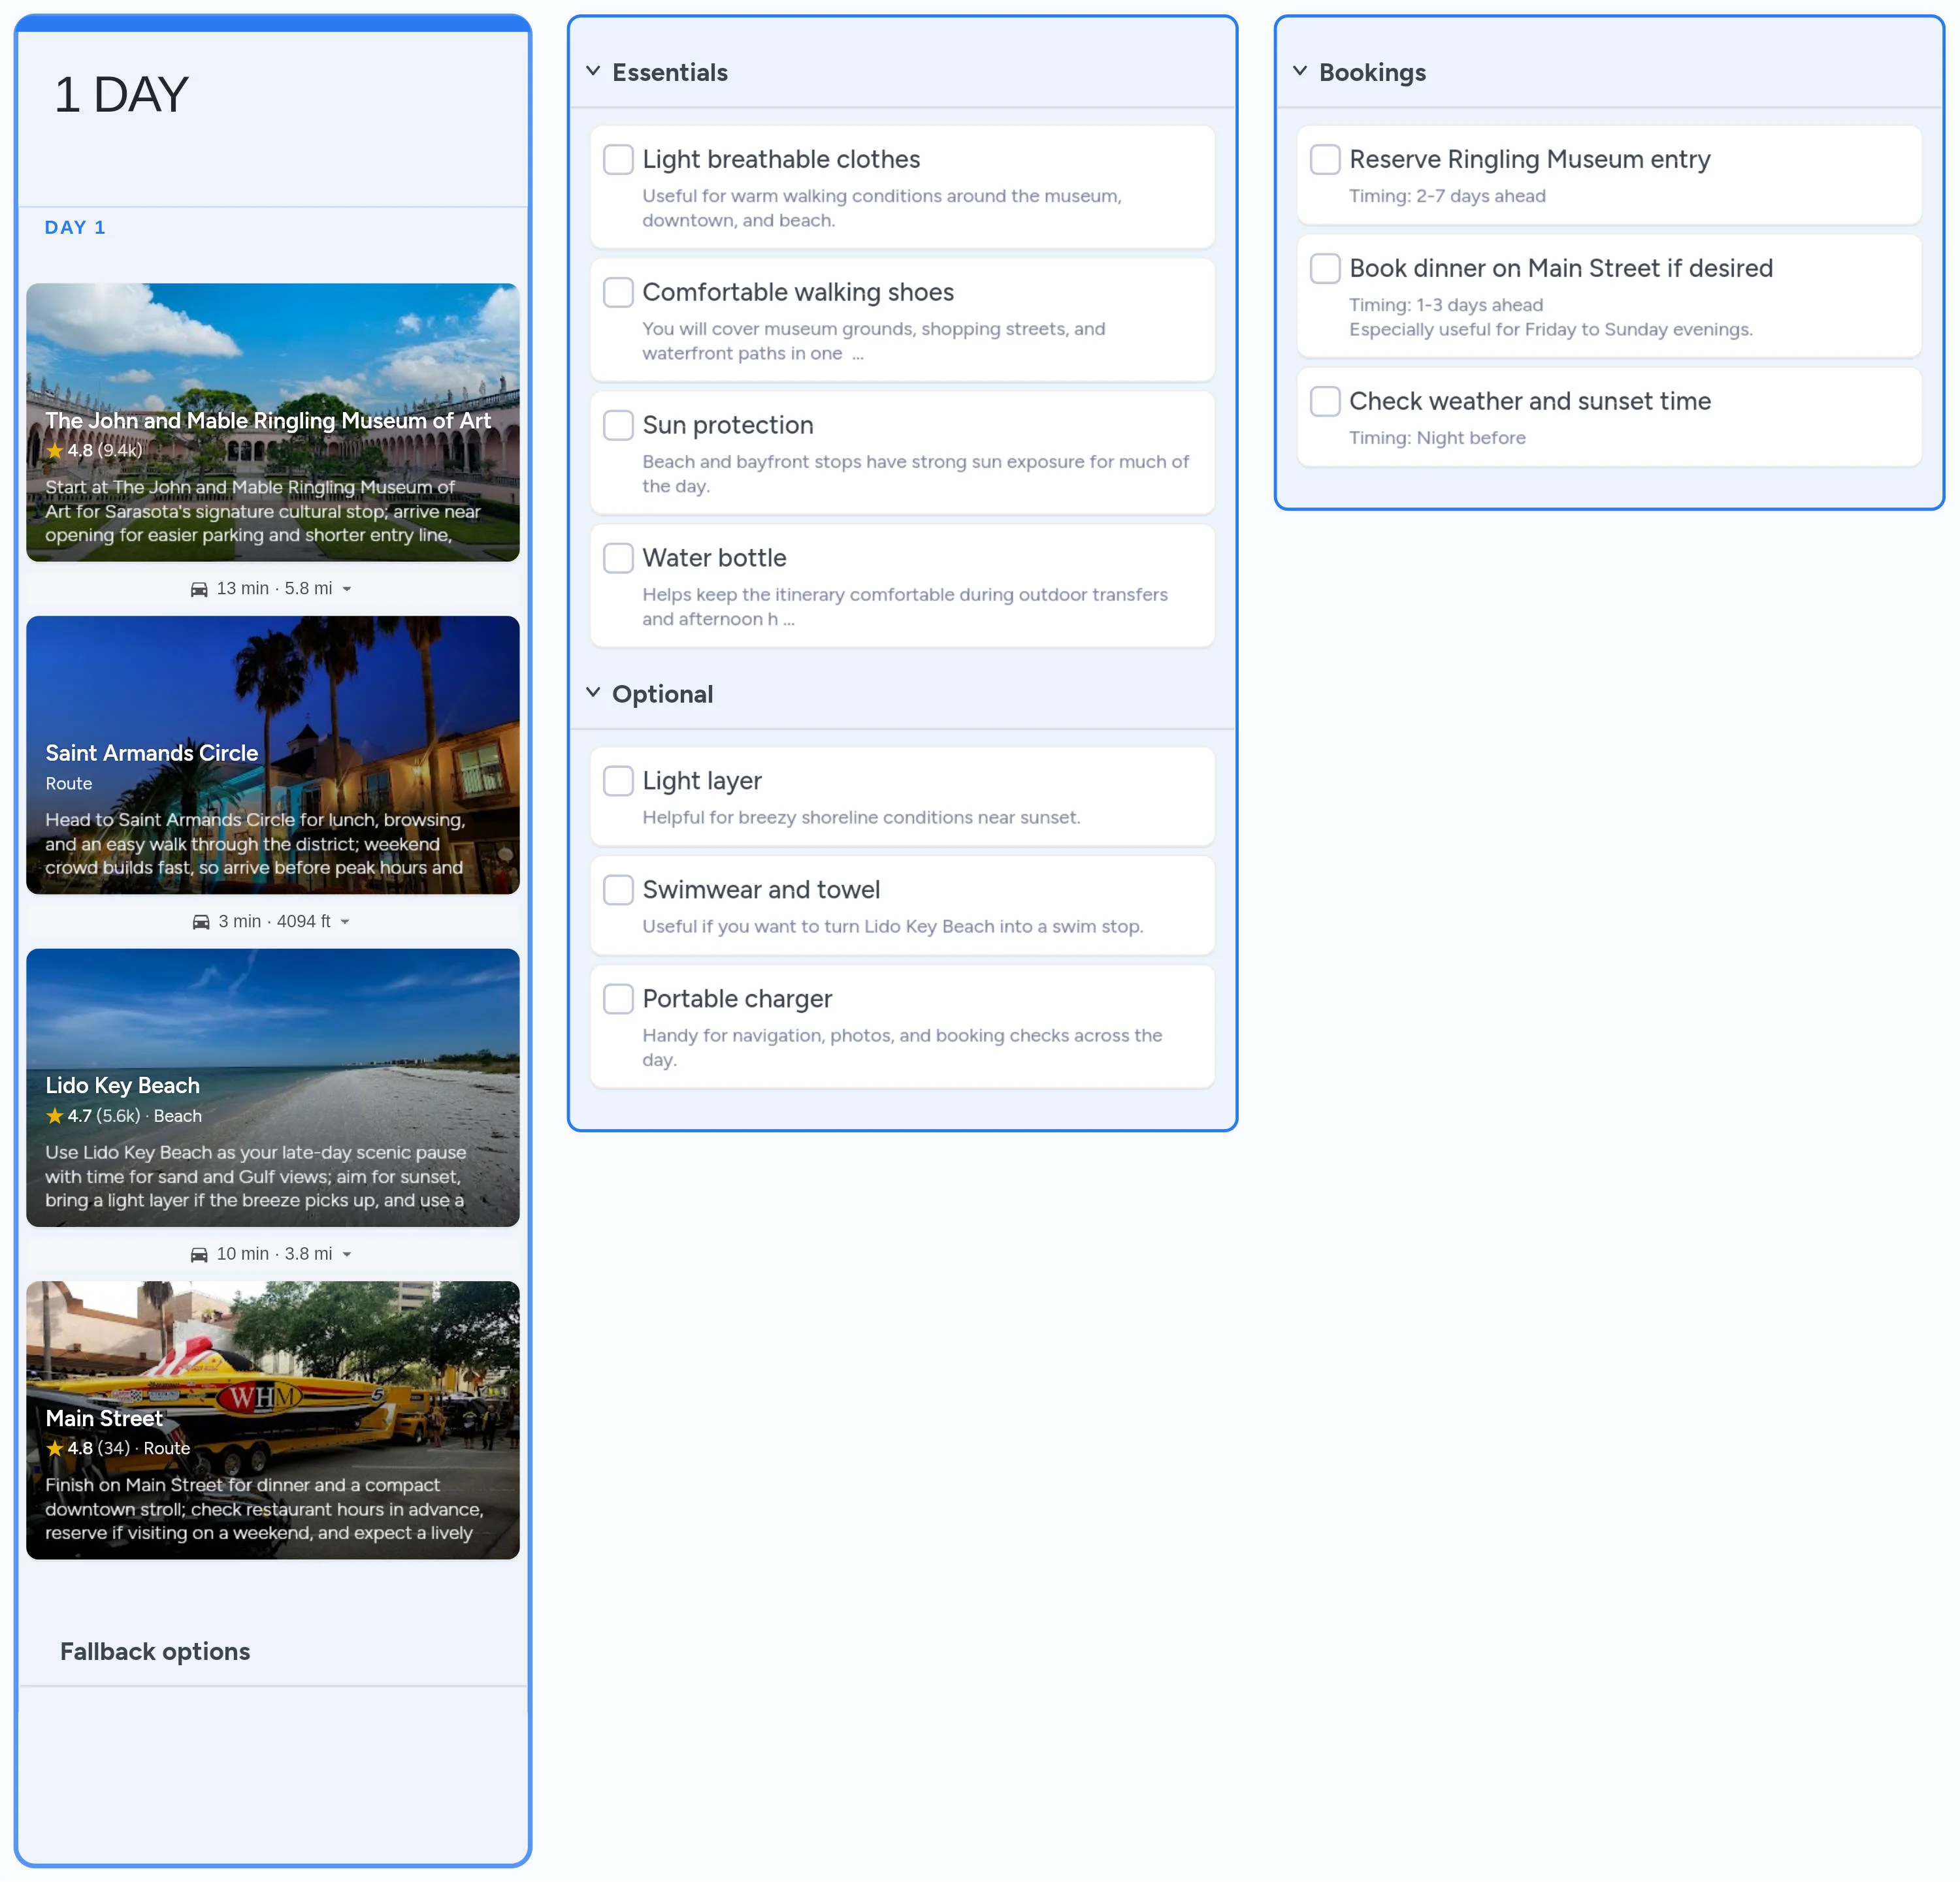
Task: Open Saint Armands Circle card
Action: [x=272, y=755]
